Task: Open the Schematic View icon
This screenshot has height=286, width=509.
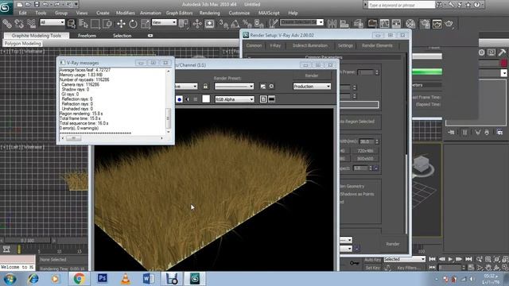Action: click(x=396, y=24)
